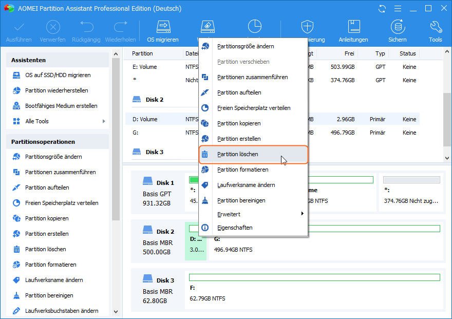Open the hamburger menu in title bar
This screenshot has width=452, height=319.
398,9
